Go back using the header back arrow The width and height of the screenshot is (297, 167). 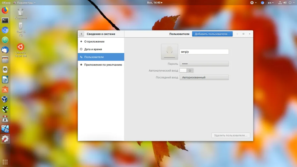(82, 34)
